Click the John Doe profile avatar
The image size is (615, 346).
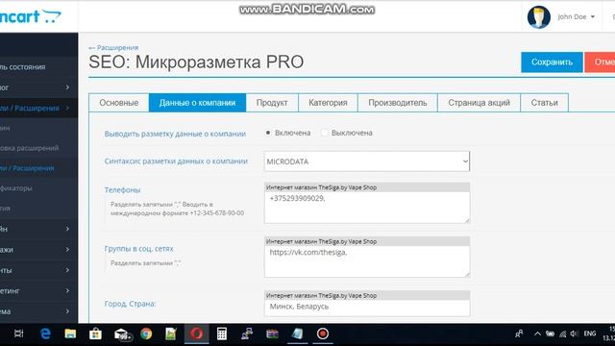coord(538,17)
